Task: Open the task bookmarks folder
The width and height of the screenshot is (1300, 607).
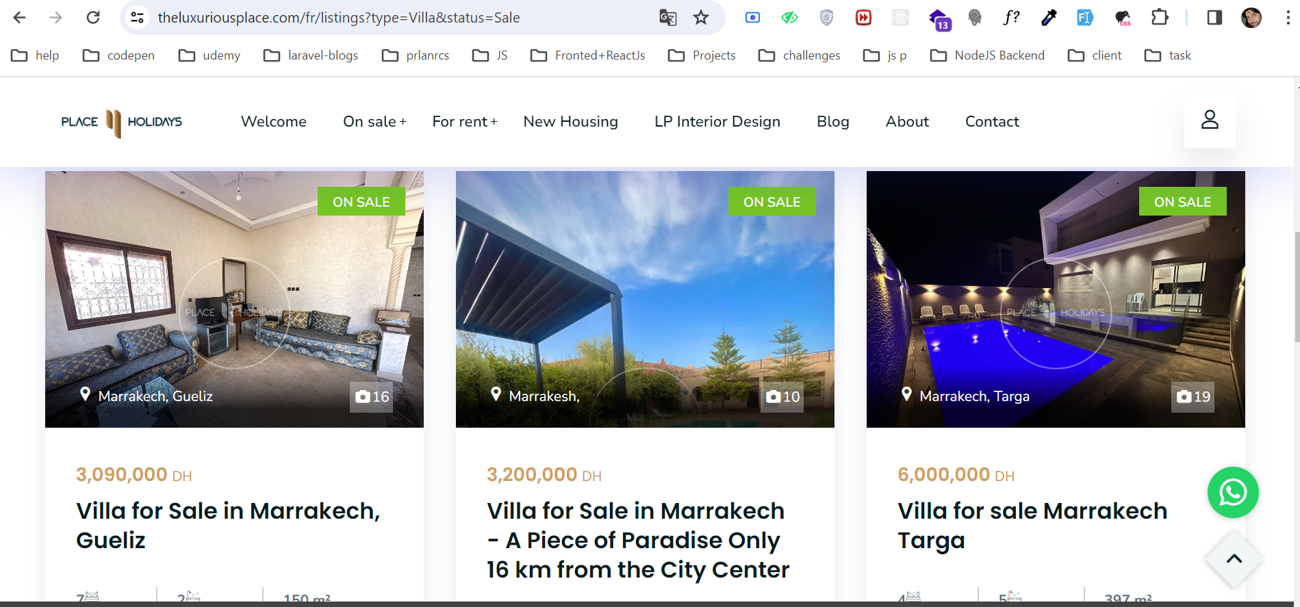Action: (x=1168, y=55)
